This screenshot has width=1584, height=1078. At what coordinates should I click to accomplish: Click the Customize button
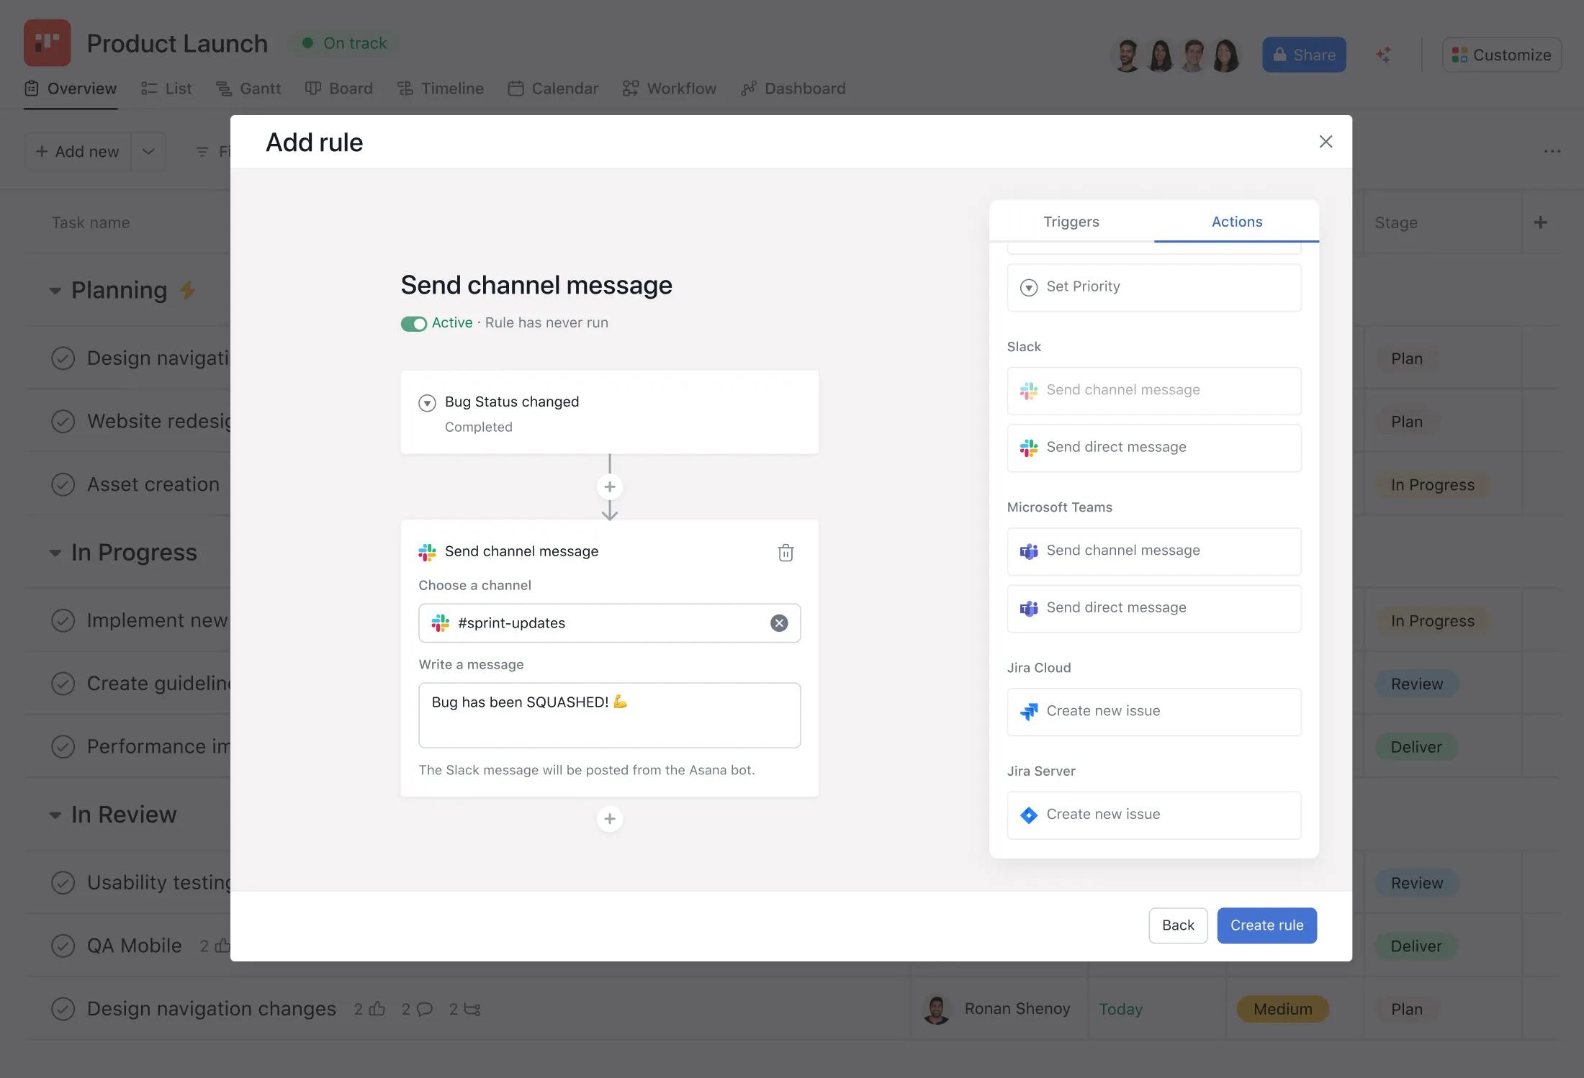point(1502,55)
